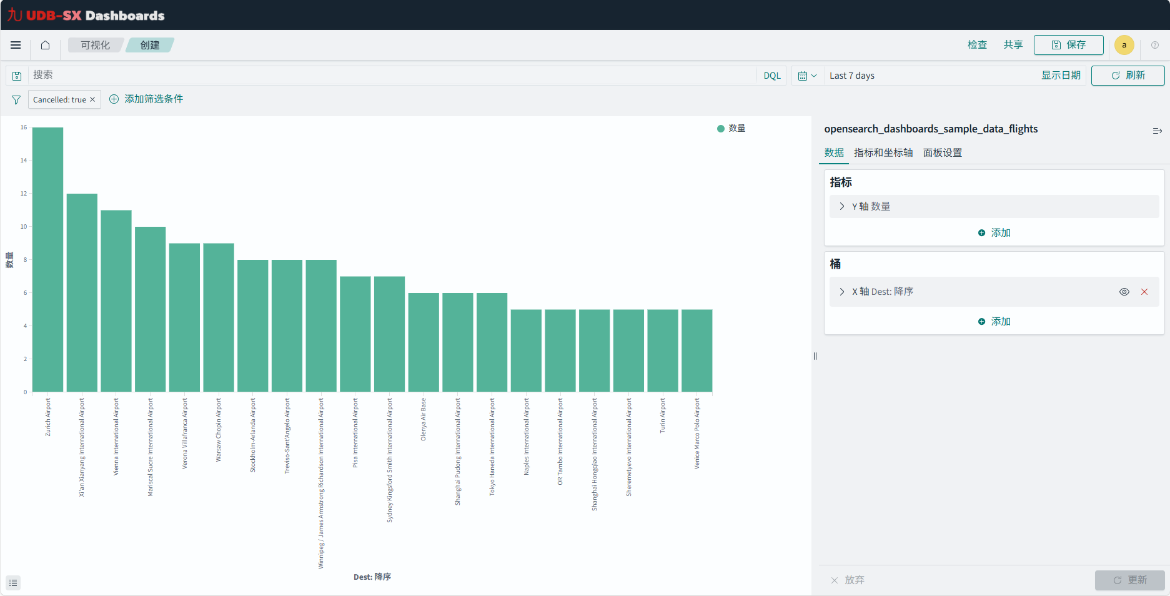The width and height of the screenshot is (1170, 596).
Task: Open the help icon in header
Action: (x=1155, y=45)
